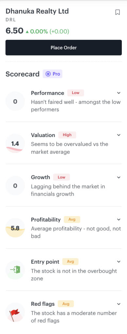Expand the Profitability section chevron
The height and width of the screenshot is (334, 127).
[x=119, y=220]
